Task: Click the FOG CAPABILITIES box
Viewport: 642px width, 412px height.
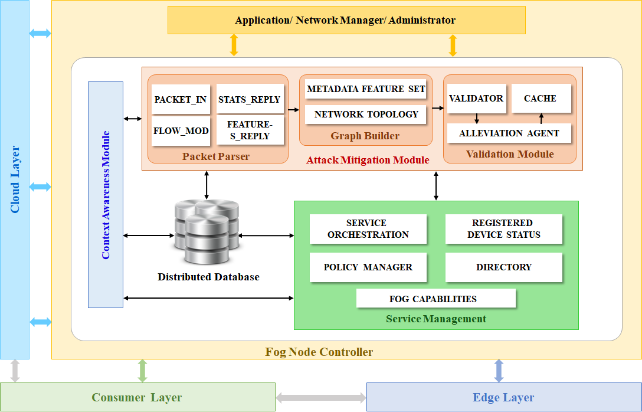Action: coord(435,299)
